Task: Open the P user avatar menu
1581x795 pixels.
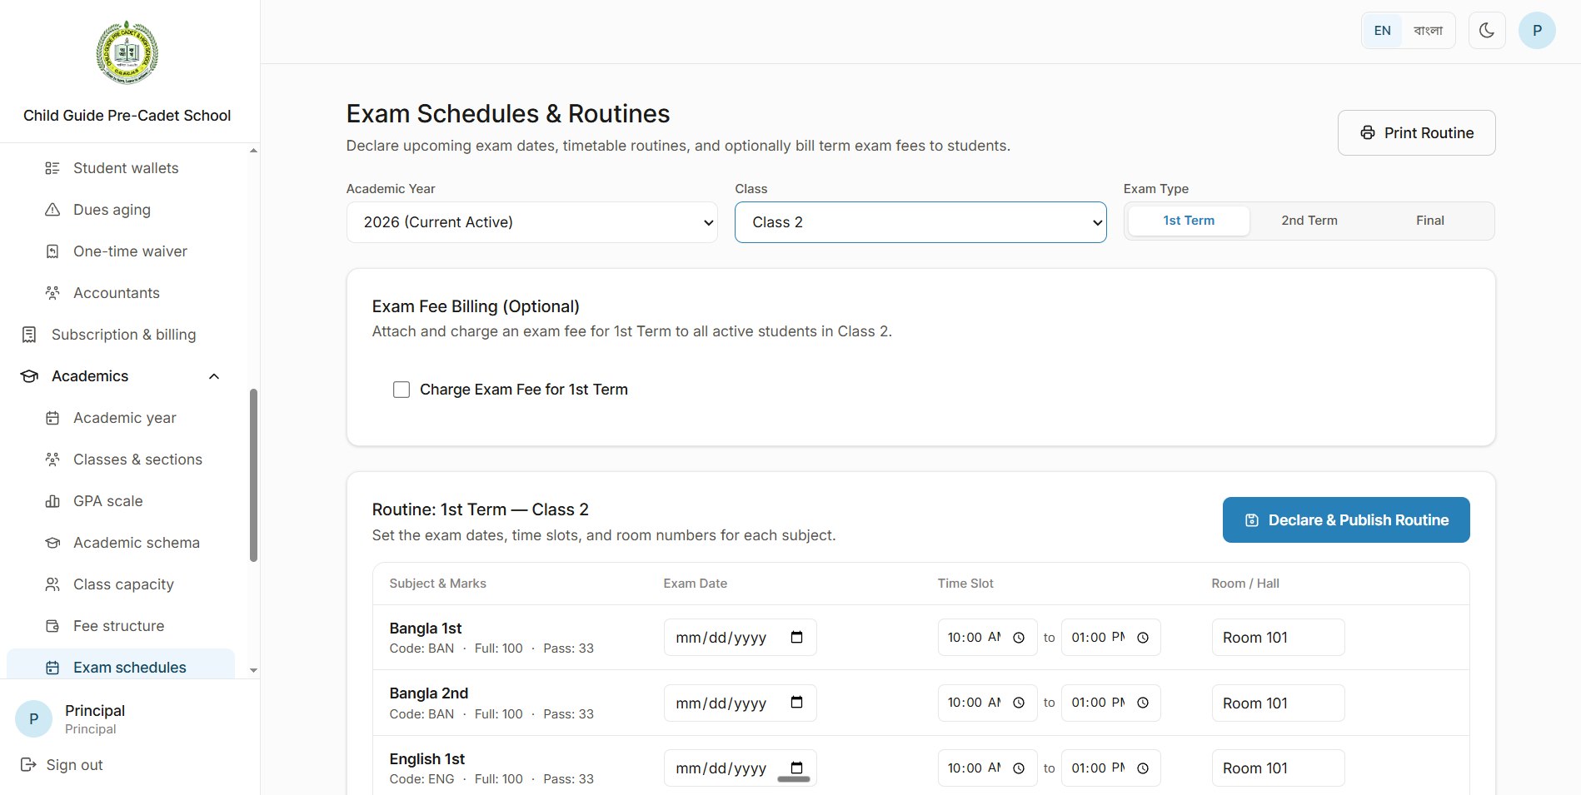Action: (x=1537, y=31)
